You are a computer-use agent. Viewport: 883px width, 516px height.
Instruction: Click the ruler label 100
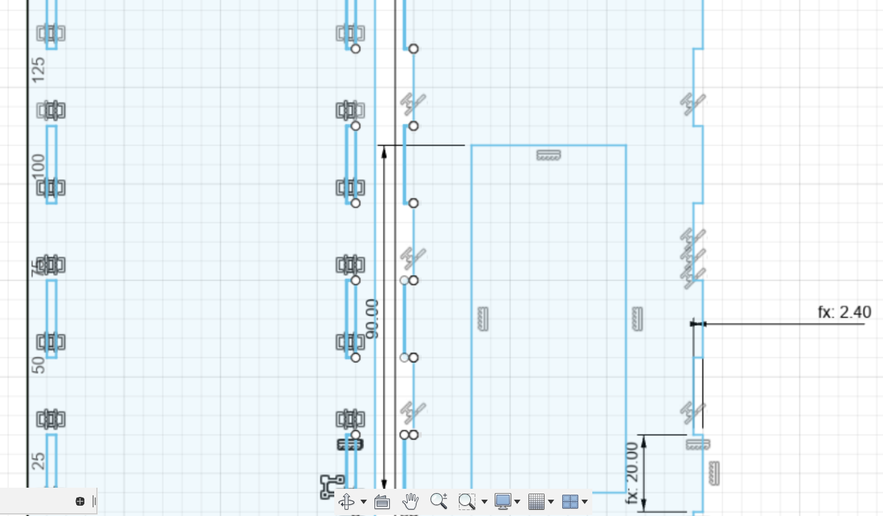pos(38,166)
